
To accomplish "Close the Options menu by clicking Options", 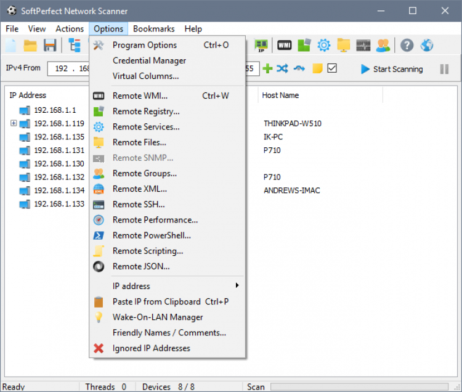I will [x=108, y=29].
